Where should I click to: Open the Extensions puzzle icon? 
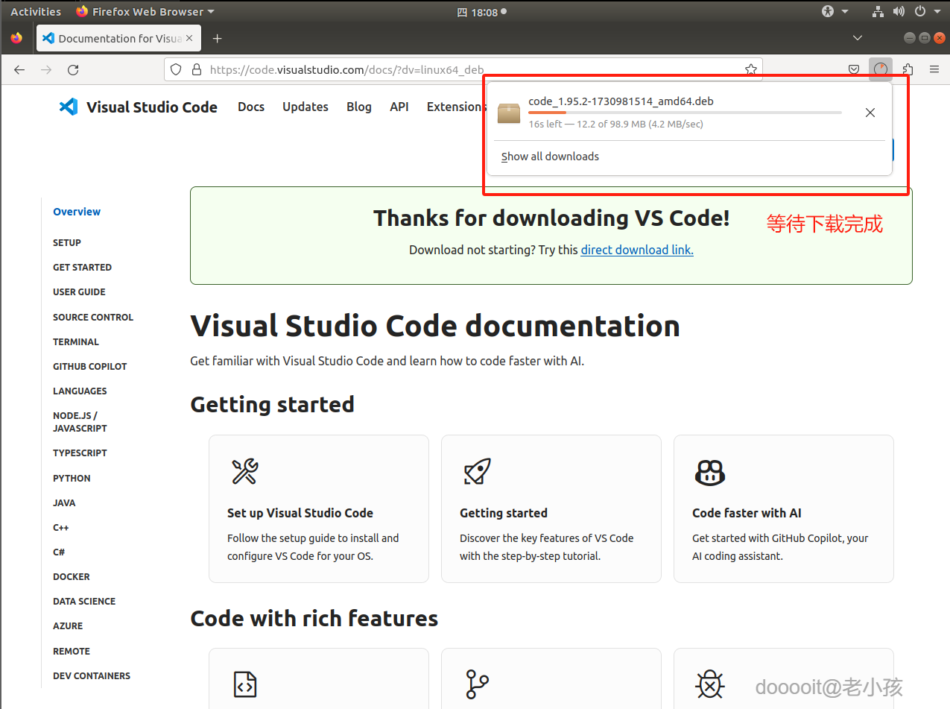pyautogui.click(x=908, y=69)
